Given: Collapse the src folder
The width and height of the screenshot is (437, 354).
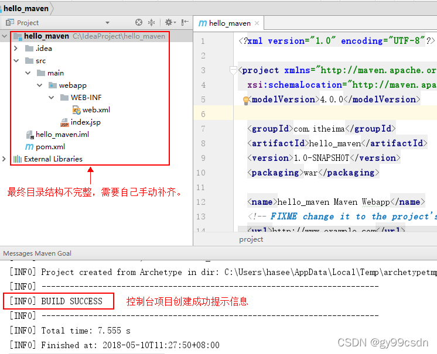Looking at the screenshot, I should (x=16, y=60).
